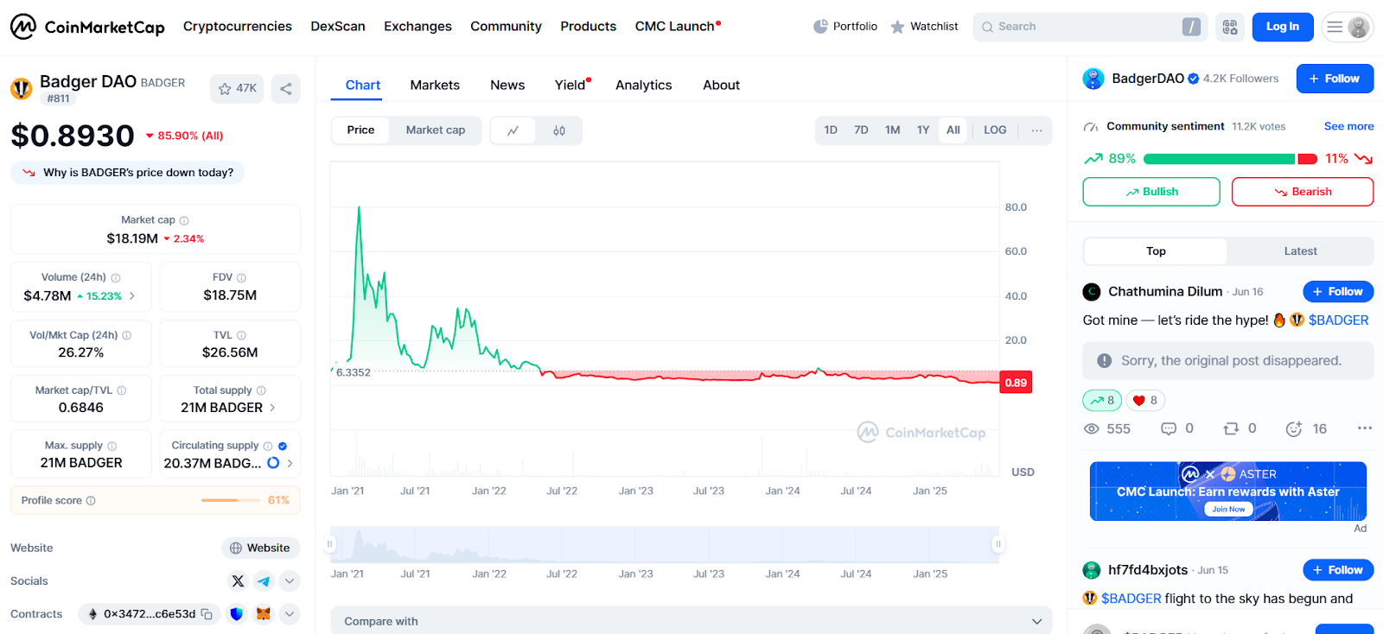Open the CoinMarketCap home logo
The image size is (1383, 634).
(x=87, y=27)
